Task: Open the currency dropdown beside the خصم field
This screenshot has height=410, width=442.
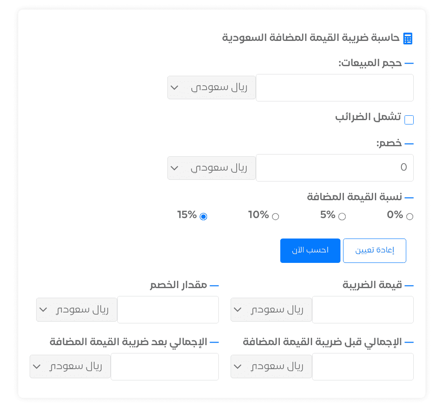Action: pyautogui.click(x=211, y=168)
